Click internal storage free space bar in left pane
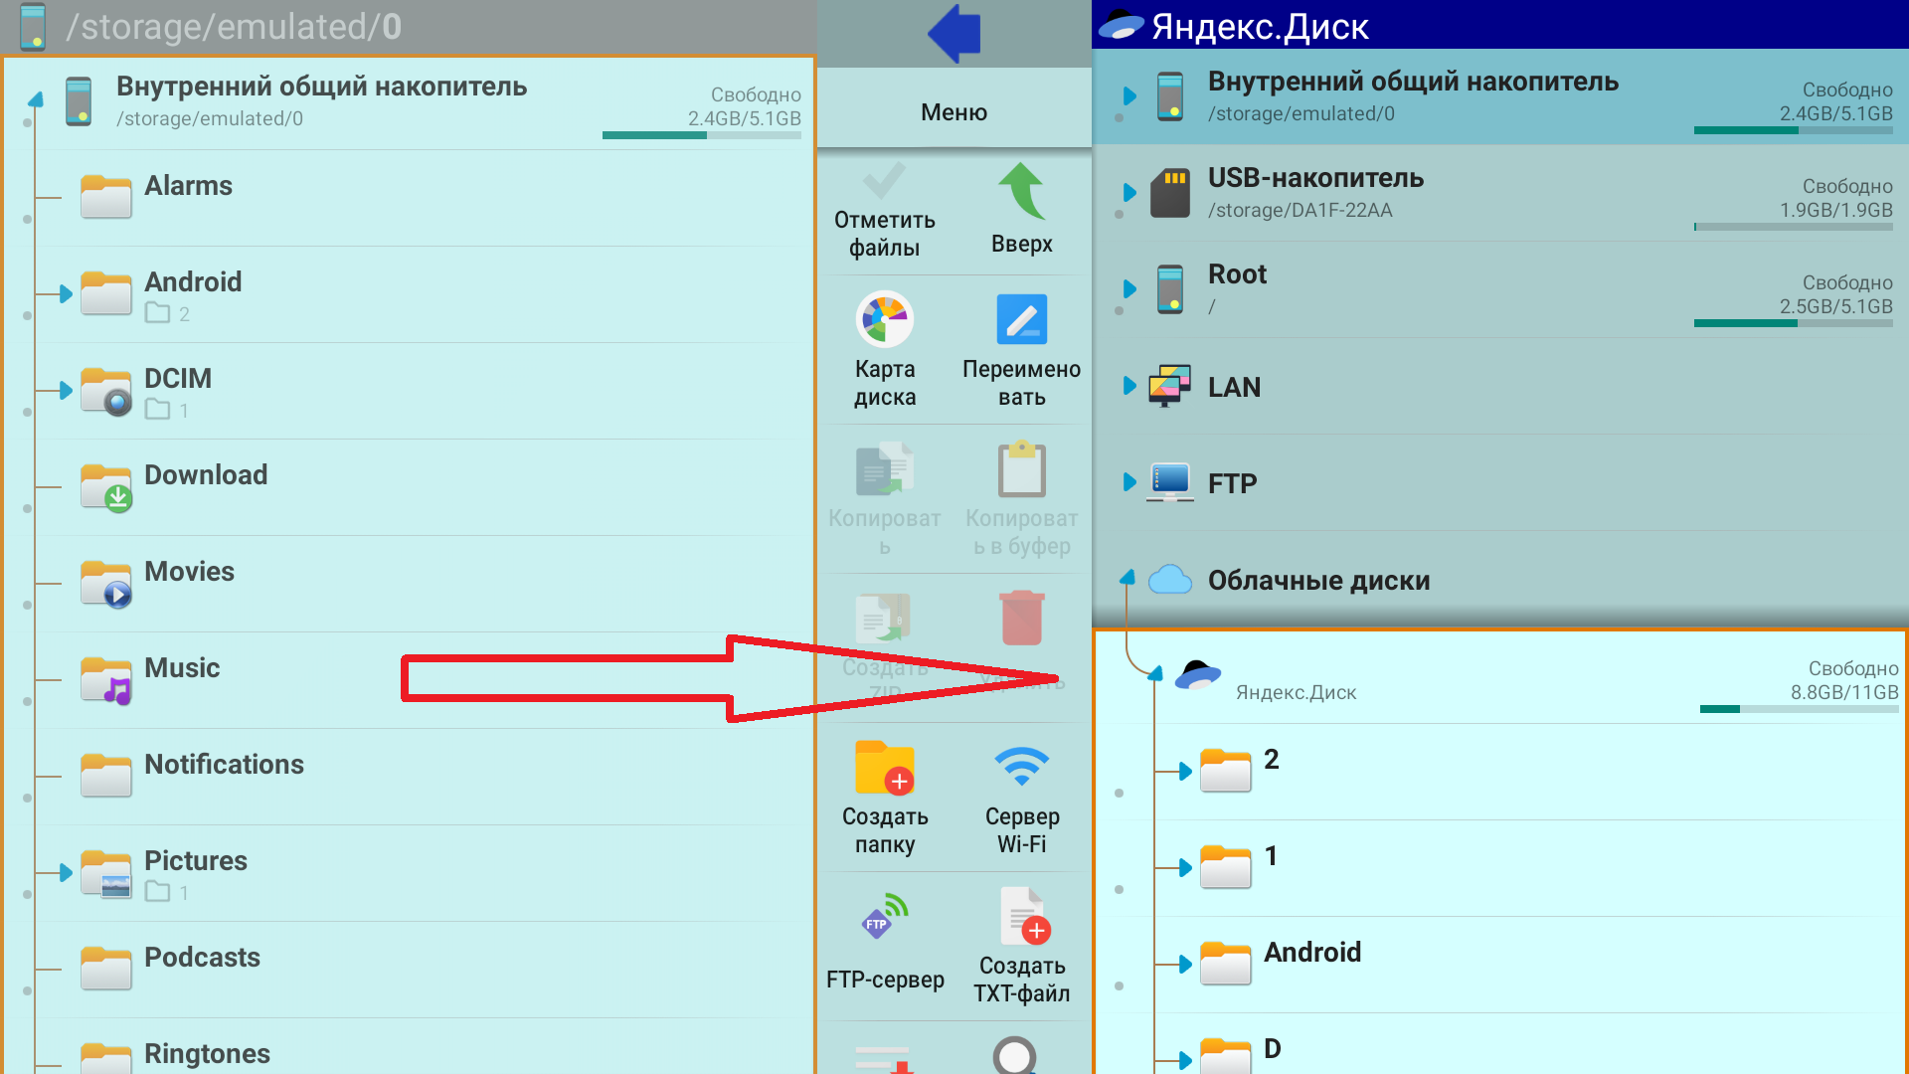Image resolution: width=1909 pixels, height=1074 pixels. coord(702,135)
